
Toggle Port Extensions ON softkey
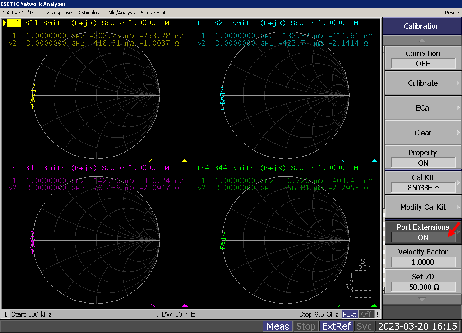(x=422, y=232)
